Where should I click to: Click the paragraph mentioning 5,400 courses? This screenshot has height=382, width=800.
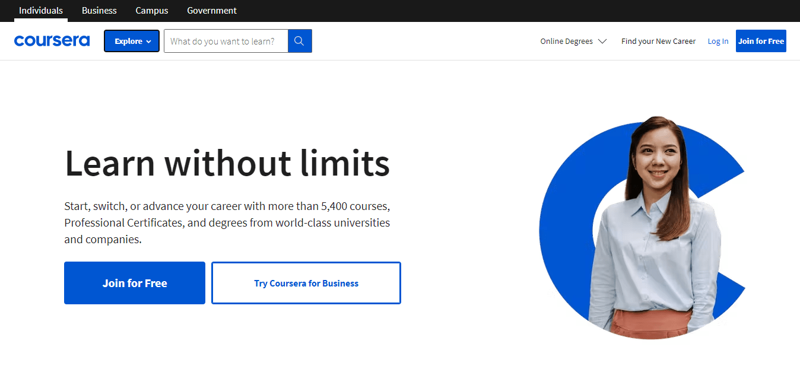(227, 223)
